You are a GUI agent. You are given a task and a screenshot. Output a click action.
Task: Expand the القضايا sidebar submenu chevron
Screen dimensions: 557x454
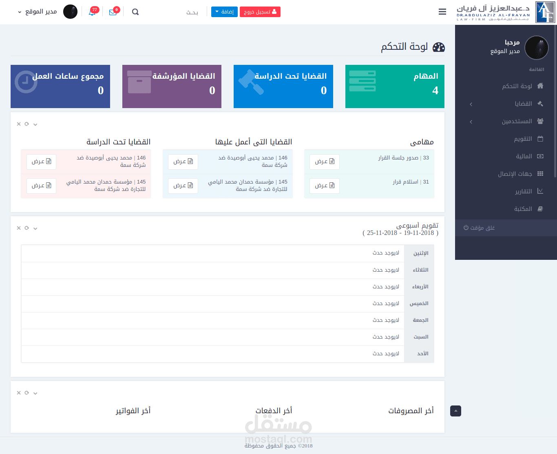tap(471, 104)
